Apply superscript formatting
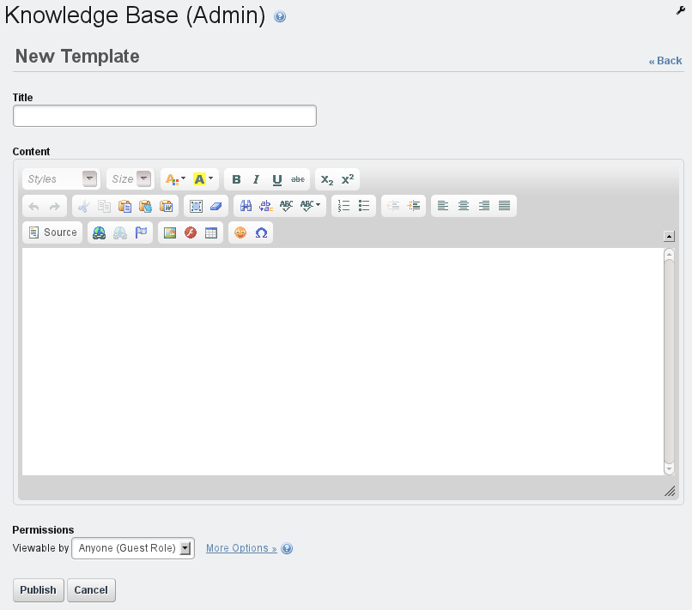The height and width of the screenshot is (610, 692). pos(348,179)
